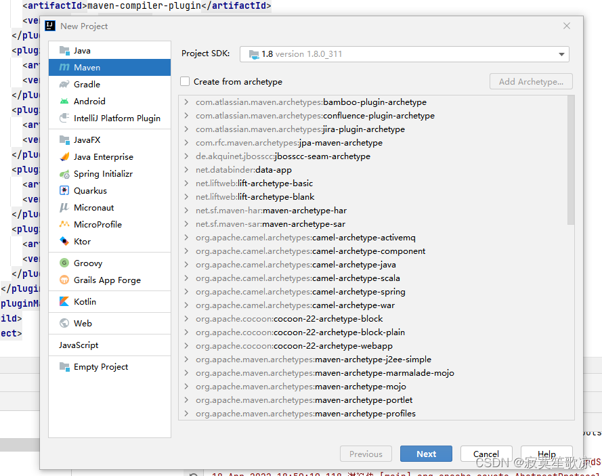Click the Gradle elephant icon
The image size is (602, 476).
point(64,84)
